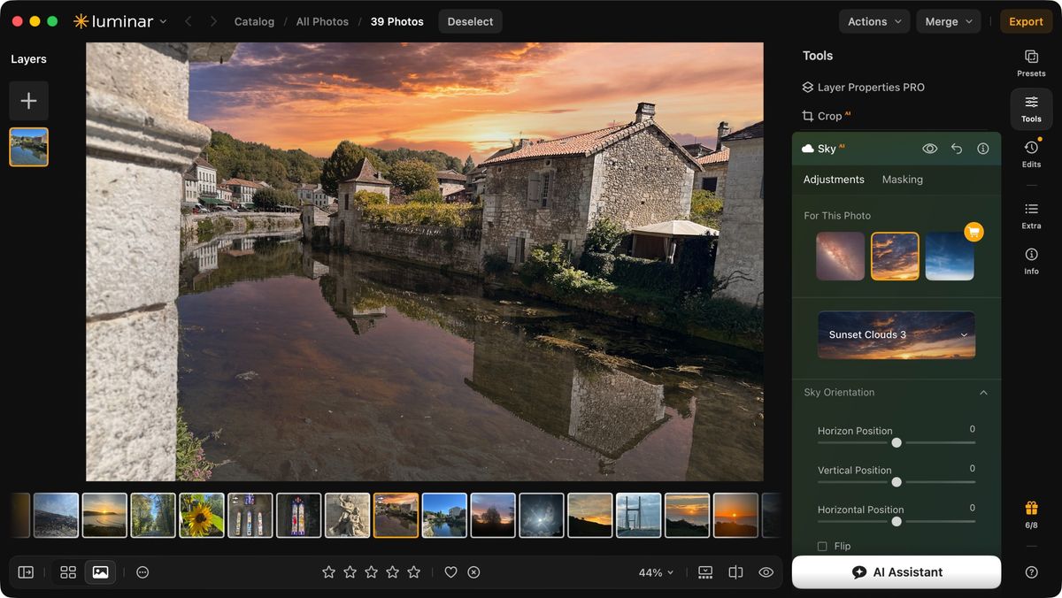Open the help question mark icon
The width and height of the screenshot is (1062, 598).
pos(1031,572)
